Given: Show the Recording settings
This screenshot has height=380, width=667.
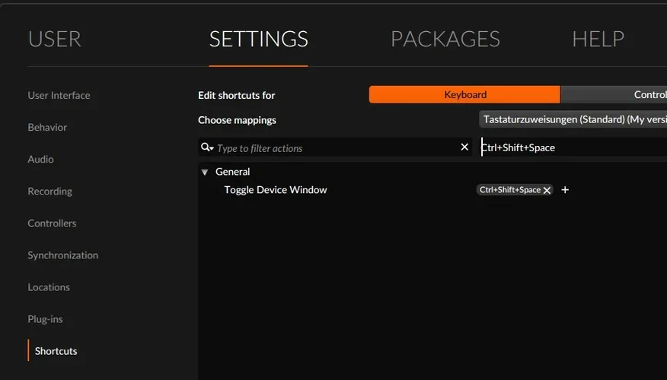Looking at the screenshot, I should [x=49, y=191].
